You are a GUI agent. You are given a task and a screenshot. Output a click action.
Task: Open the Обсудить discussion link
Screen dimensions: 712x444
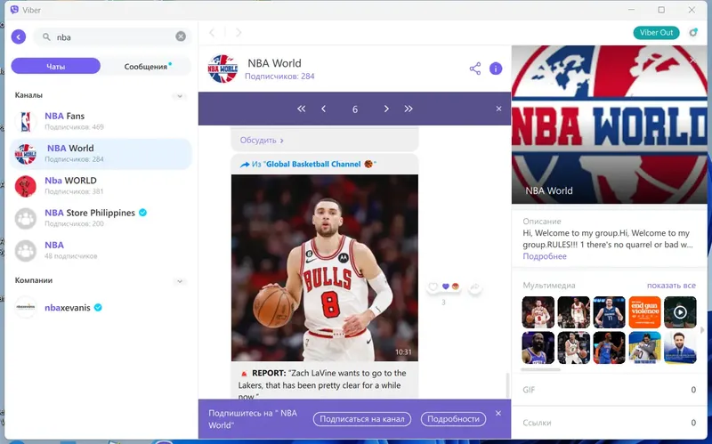tap(262, 141)
